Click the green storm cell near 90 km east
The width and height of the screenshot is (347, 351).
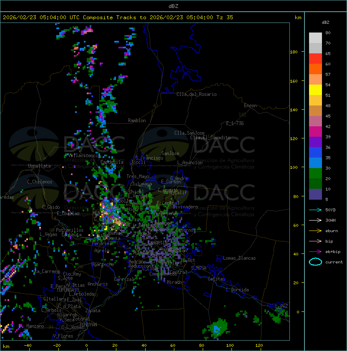point(217,328)
